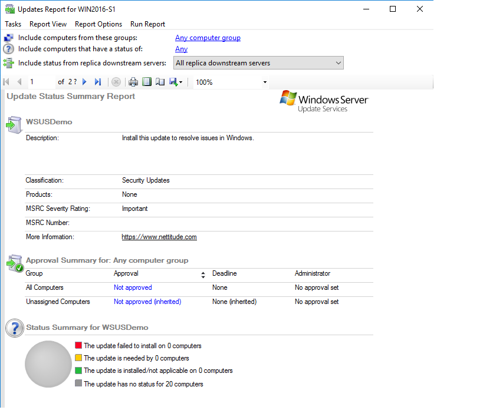
Task: Minimize the Updates Report window
Action: click(366, 9)
